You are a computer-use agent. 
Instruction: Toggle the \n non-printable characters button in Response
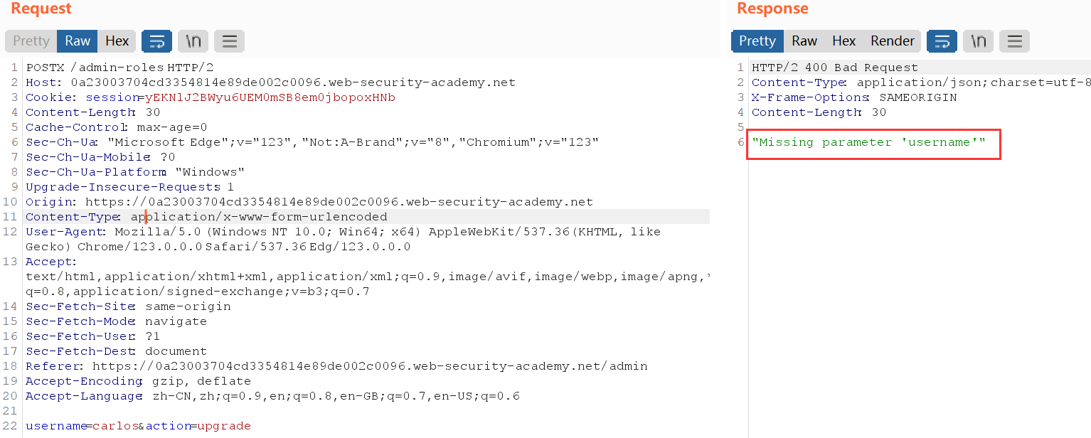pos(978,41)
